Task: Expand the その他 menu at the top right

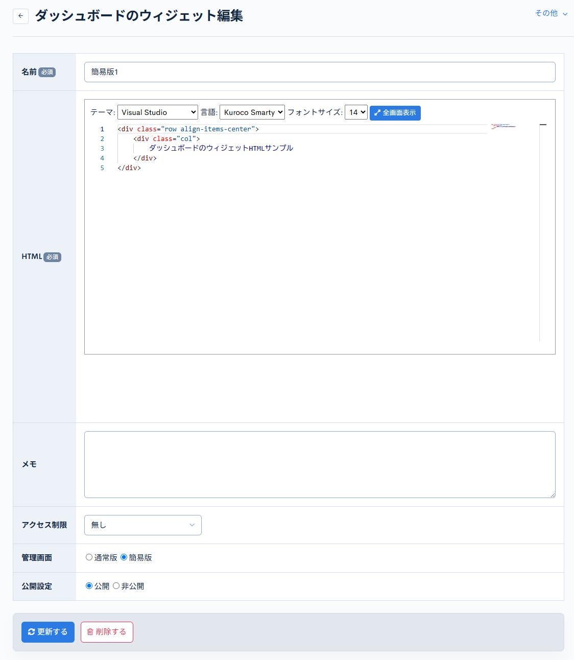Action: pos(551,14)
